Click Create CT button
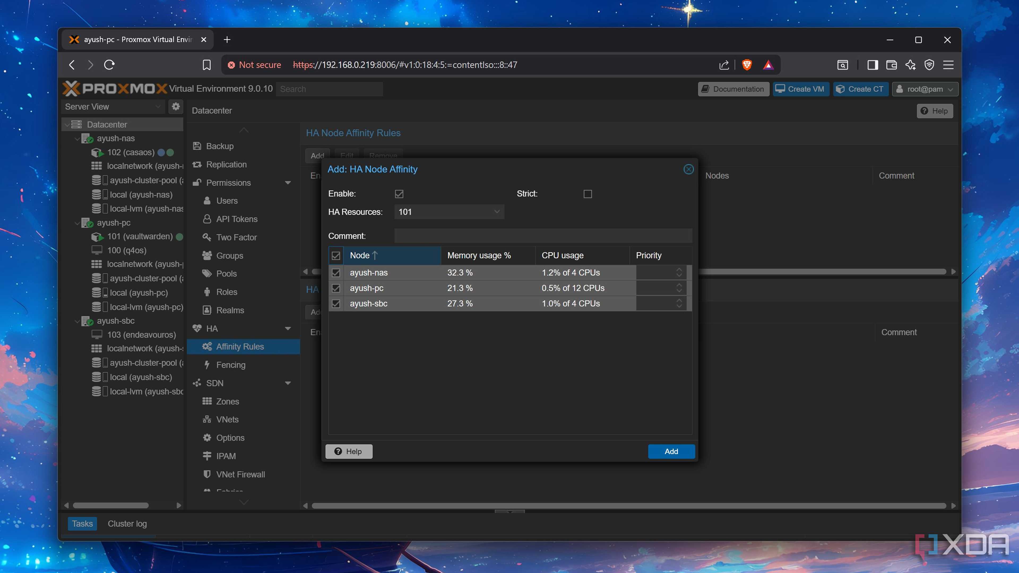 pyautogui.click(x=861, y=89)
